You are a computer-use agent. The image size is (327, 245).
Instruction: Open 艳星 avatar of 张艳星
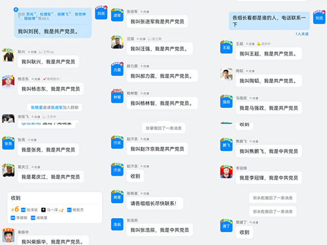point(117,197)
